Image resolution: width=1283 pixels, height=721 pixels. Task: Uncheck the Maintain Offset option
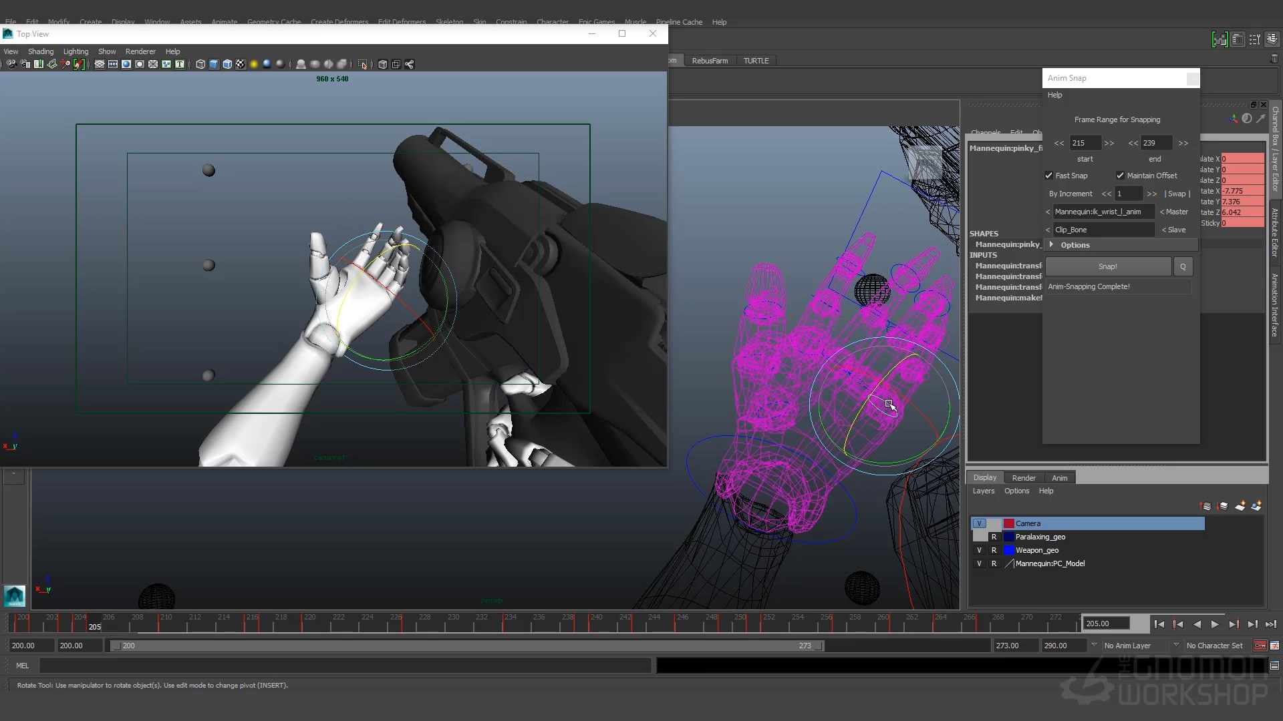click(x=1120, y=176)
